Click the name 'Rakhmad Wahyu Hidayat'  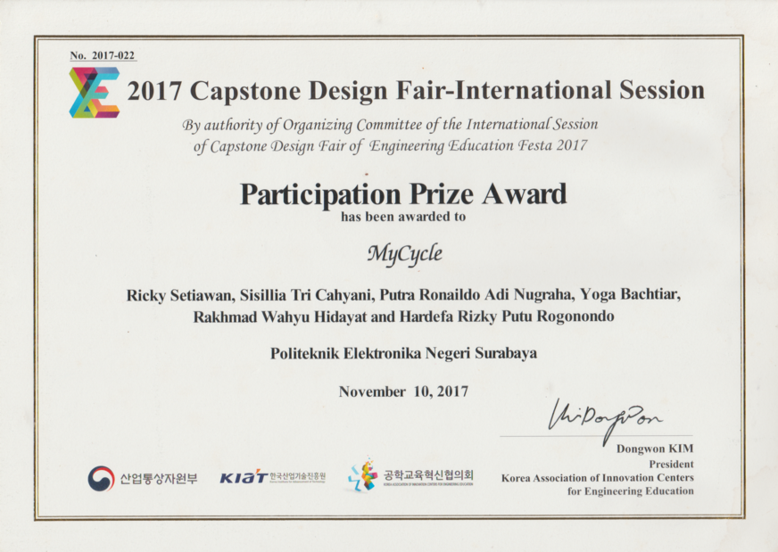click(280, 317)
